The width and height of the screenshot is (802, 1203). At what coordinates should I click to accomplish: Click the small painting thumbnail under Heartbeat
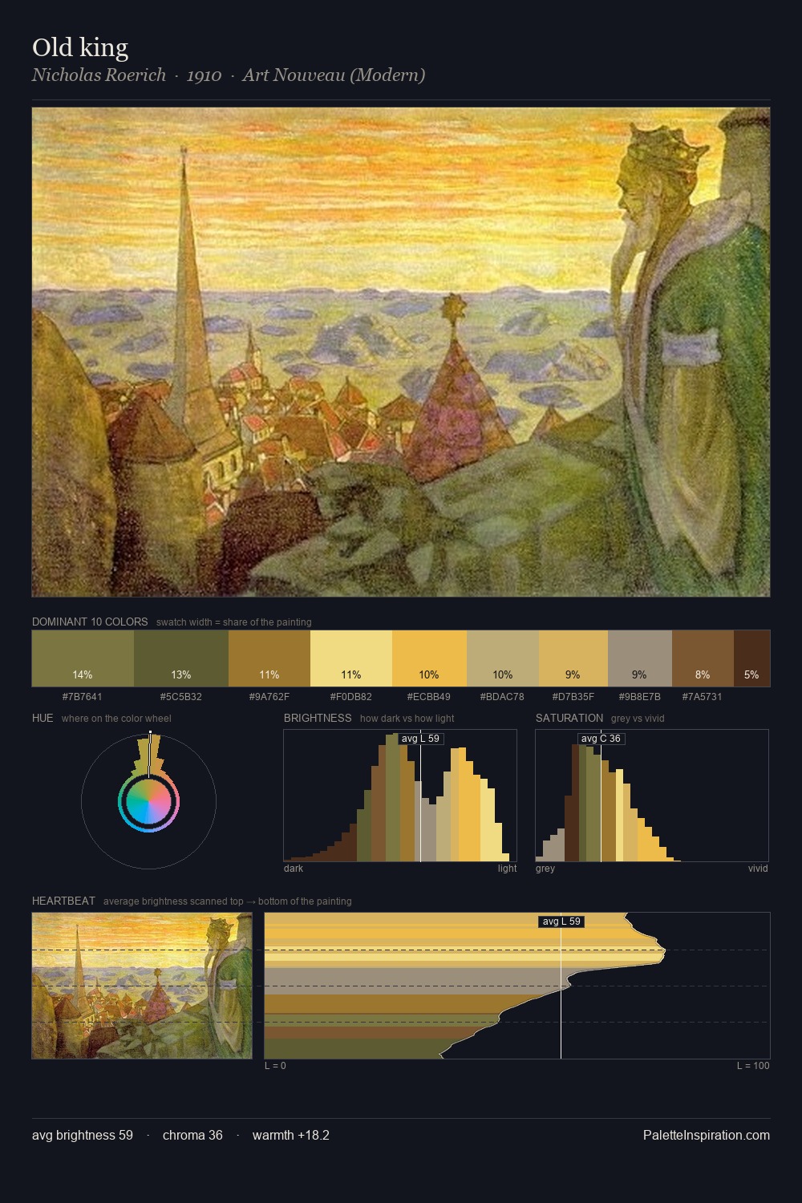pos(142,986)
